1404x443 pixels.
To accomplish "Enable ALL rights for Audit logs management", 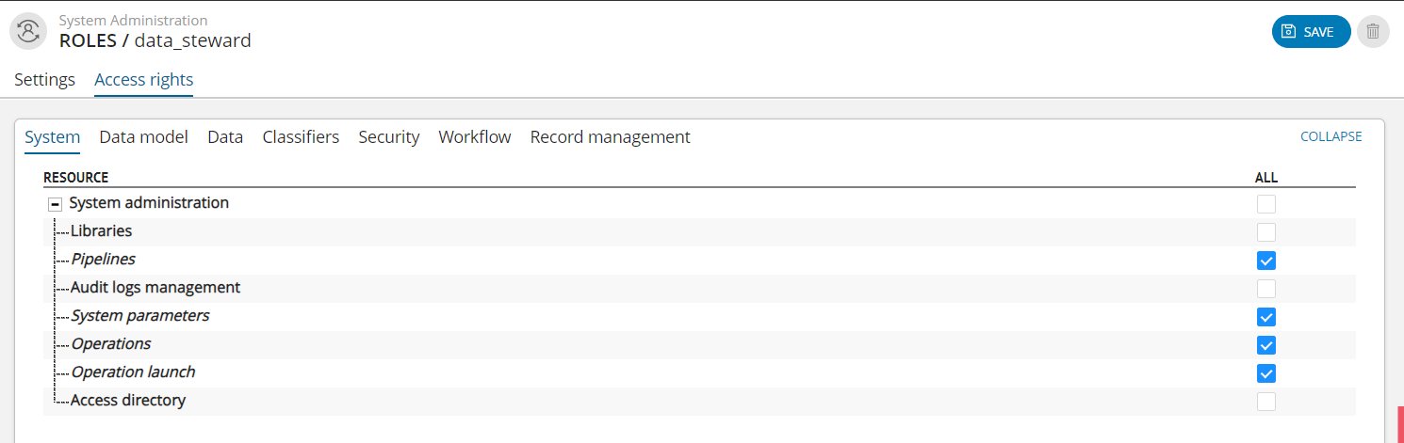I will pos(1266,289).
